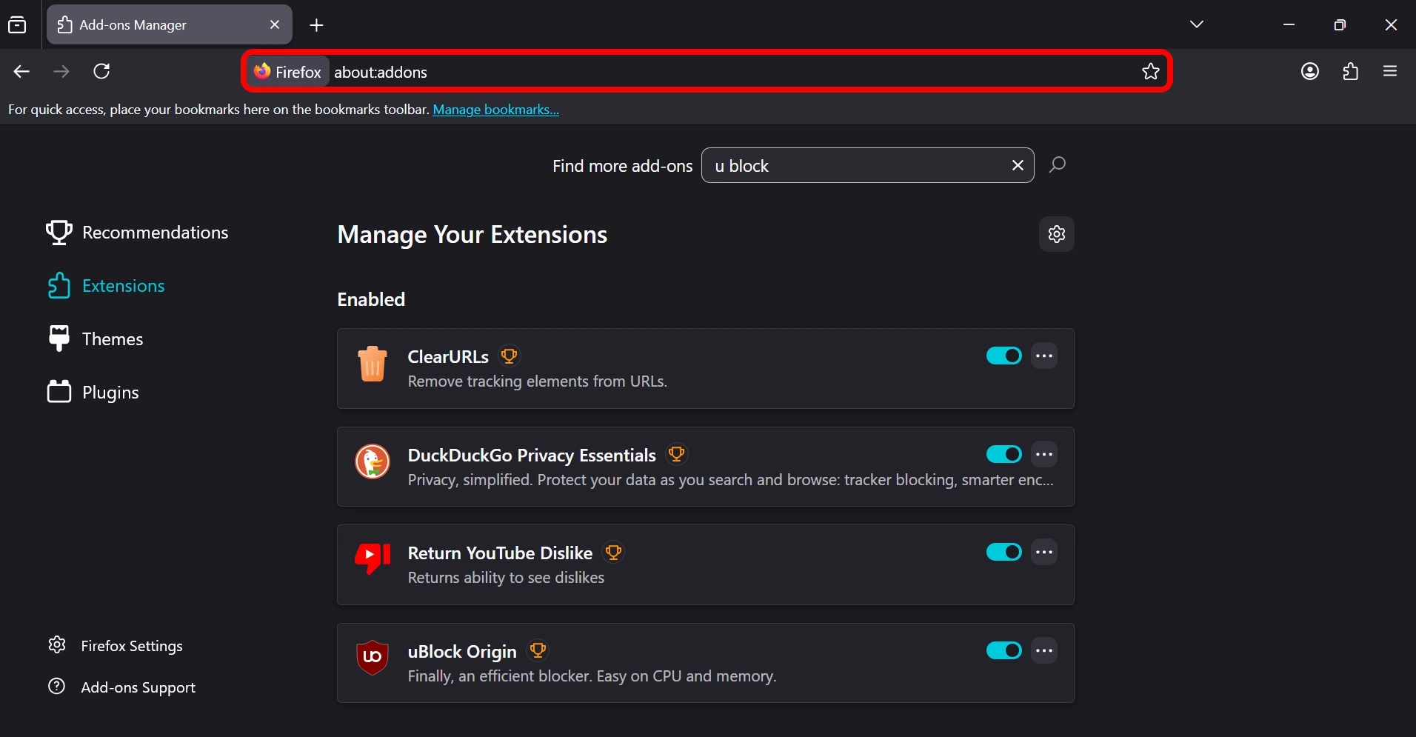Click the Firefox Settings gear in the sidebar
This screenshot has width=1416, height=737.
coord(56,645)
